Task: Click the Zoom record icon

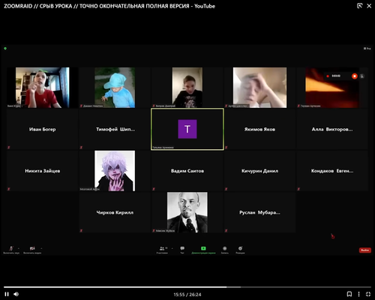Action: [x=225, y=248]
